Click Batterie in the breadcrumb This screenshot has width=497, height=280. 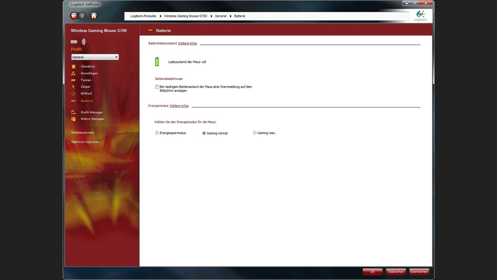pos(240,16)
